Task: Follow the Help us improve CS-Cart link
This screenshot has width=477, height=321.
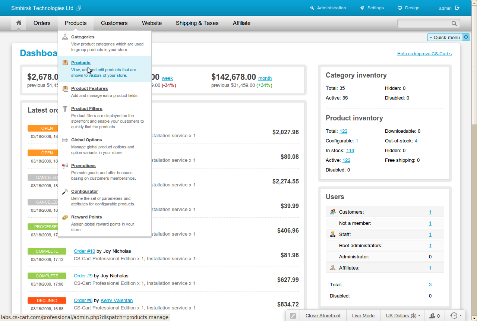Action: [x=424, y=54]
